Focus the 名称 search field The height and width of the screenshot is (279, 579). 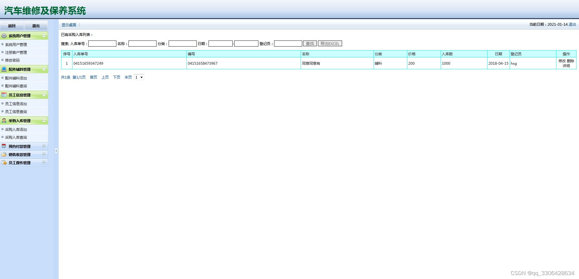point(142,44)
